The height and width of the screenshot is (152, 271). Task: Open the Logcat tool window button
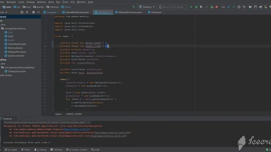click(11, 150)
